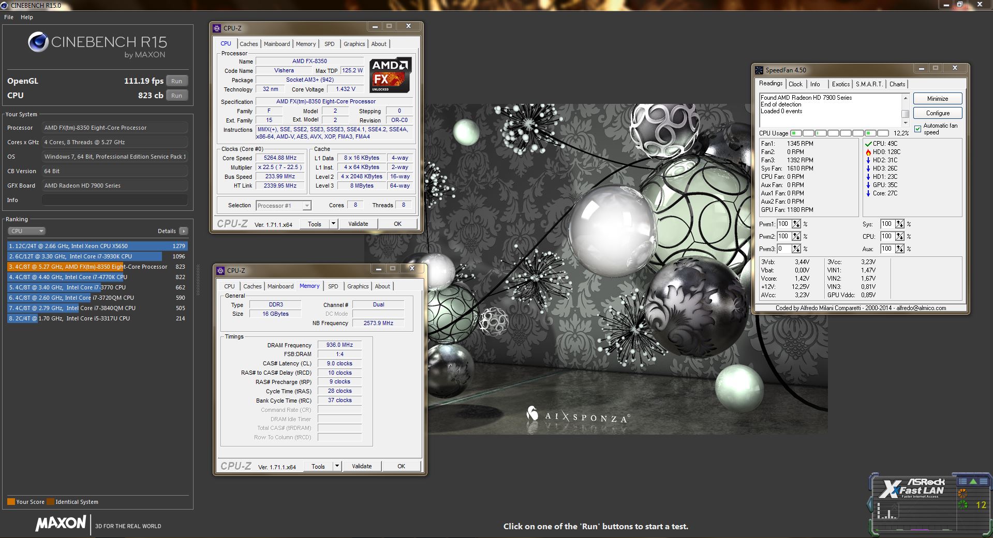Select ranking row Intel Core i5-3317U CPU
The width and height of the screenshot is (993, 538).
pos(97,318)
